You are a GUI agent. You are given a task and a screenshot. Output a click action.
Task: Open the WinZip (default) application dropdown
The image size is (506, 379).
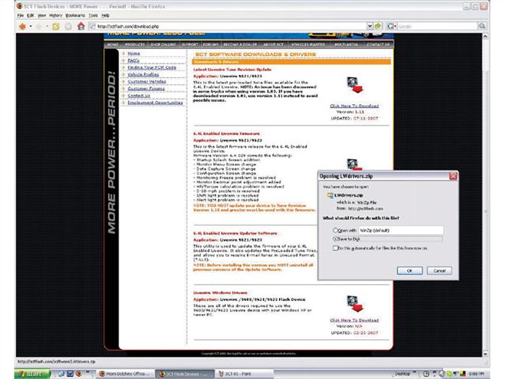401,230
